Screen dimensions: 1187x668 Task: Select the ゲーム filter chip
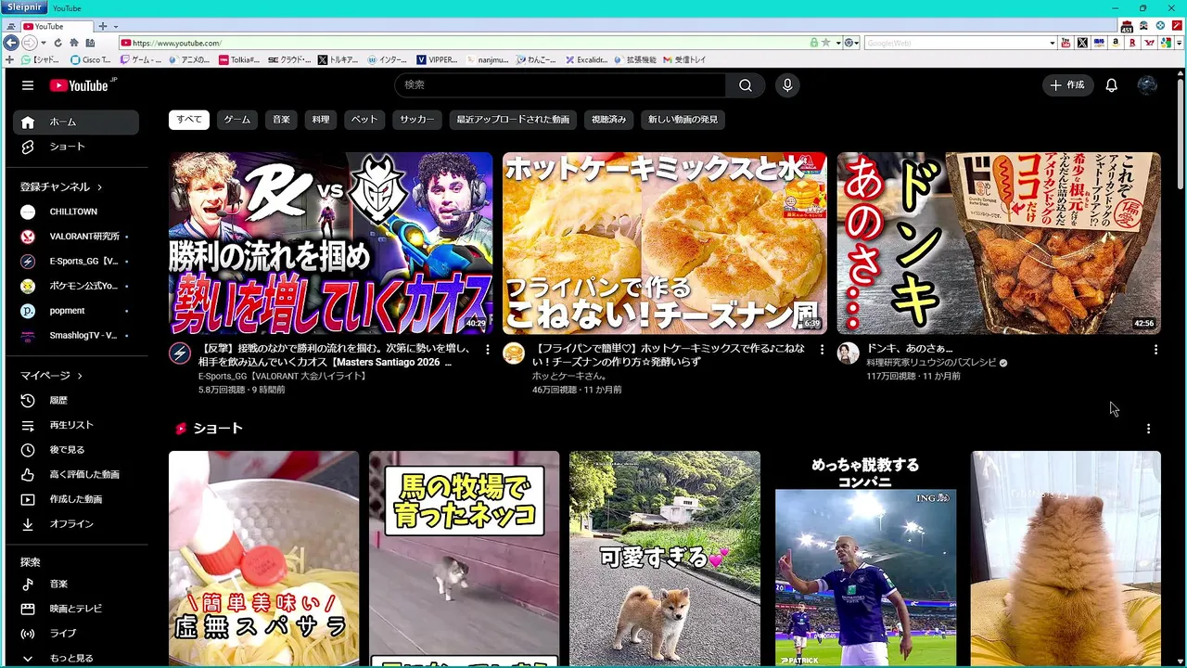point(237,120)
